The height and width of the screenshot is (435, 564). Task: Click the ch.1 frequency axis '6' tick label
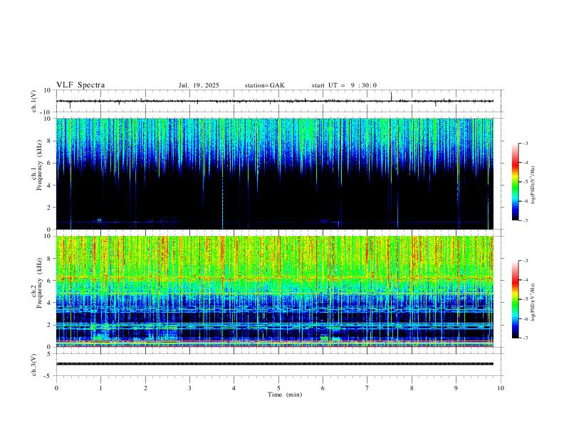pyautogui.click(x=49, y=163)
